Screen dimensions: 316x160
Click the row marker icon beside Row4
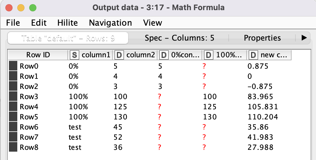pos(13,107)
